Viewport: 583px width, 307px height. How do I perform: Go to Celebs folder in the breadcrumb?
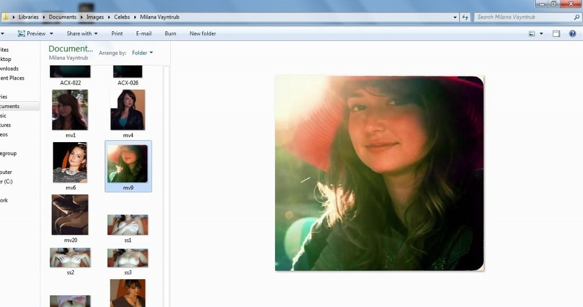[x=122, y=17]
